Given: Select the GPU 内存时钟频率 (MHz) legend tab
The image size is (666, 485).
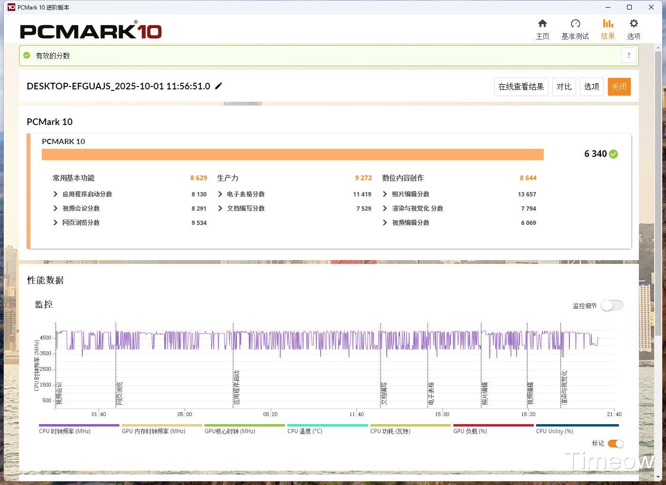Looking at the screenshot, I should click(x=162, y=429).
